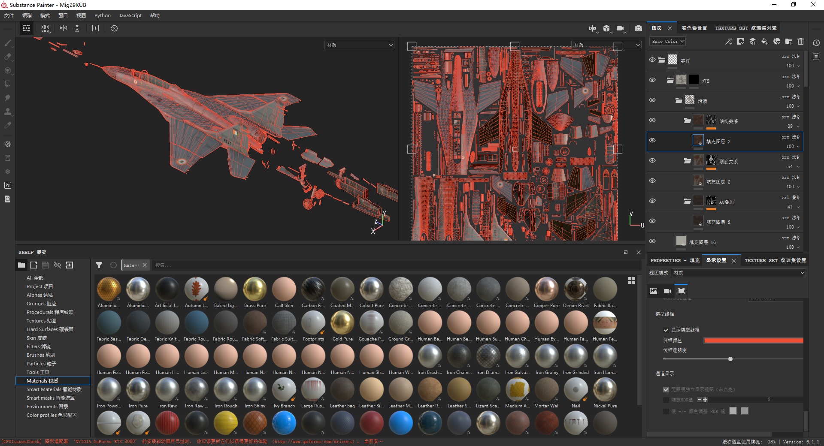Select Textures 贴图 shelf category
Image resolution: width=824 pixels, height=446 pixels.
click(x=41, y=321)
